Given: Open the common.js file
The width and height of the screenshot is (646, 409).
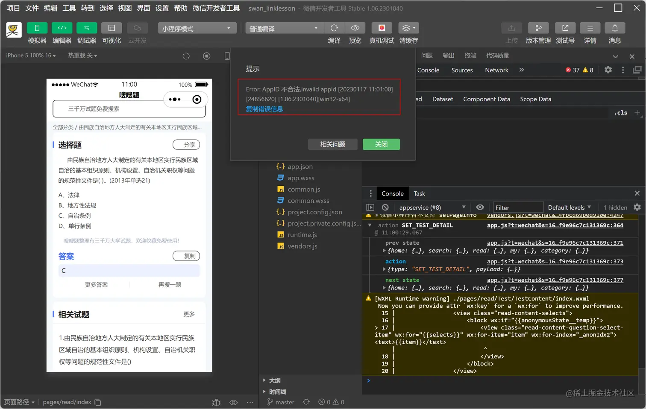Looking at the screenshot, I should pos(304,189).
